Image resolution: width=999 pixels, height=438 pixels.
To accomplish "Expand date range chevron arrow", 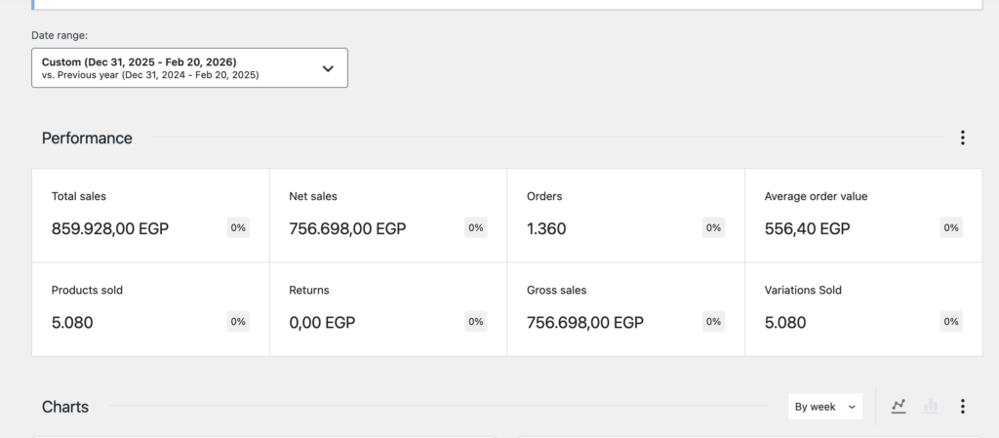I will [328, 68].
